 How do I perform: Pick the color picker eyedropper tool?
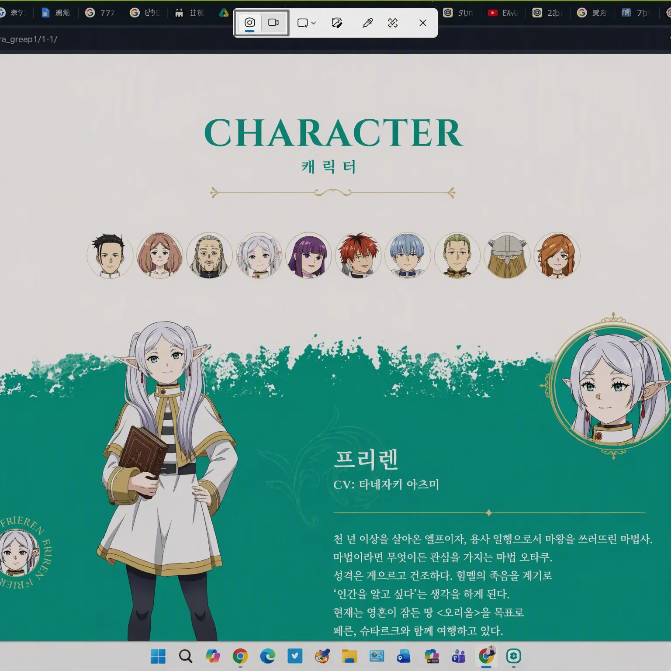[367, 23]
